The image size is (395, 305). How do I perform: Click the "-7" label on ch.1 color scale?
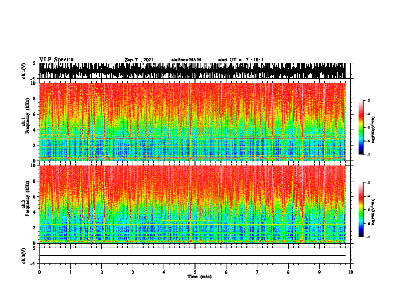point(368,154)
